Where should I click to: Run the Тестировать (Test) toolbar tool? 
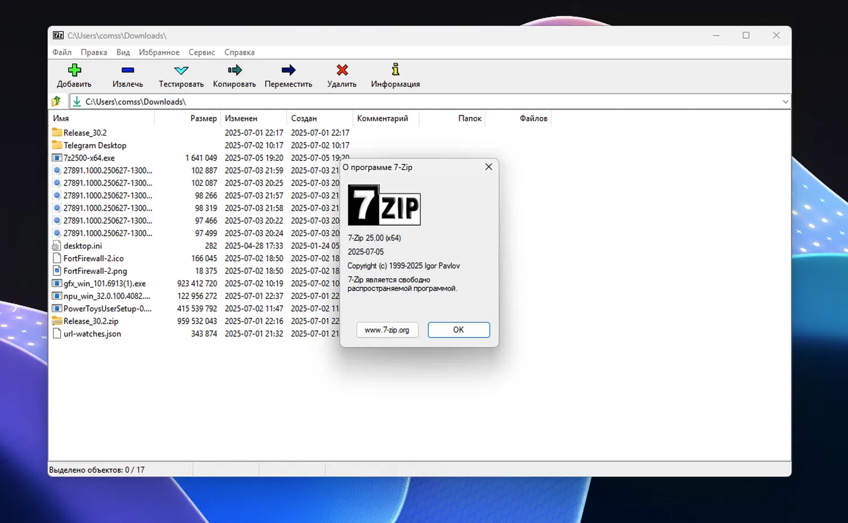[x=181, y=70]
